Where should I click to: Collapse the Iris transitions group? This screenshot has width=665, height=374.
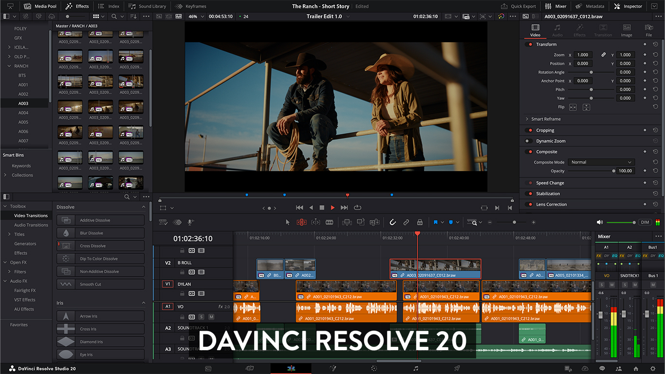click(x=144, y=303)
